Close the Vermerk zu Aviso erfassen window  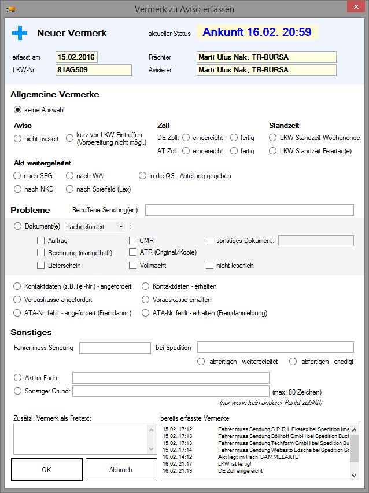pos(354,8)
